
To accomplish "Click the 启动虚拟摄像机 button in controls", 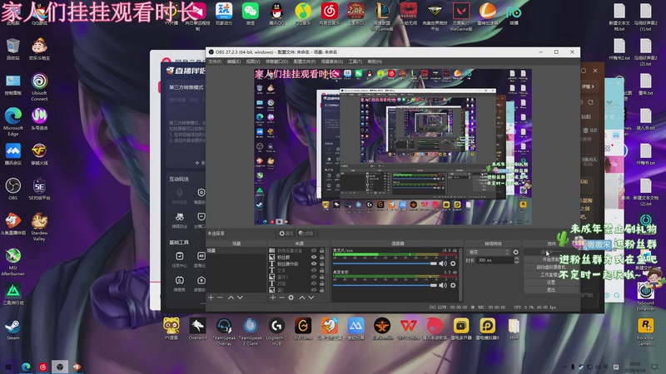I will point(551,267).
